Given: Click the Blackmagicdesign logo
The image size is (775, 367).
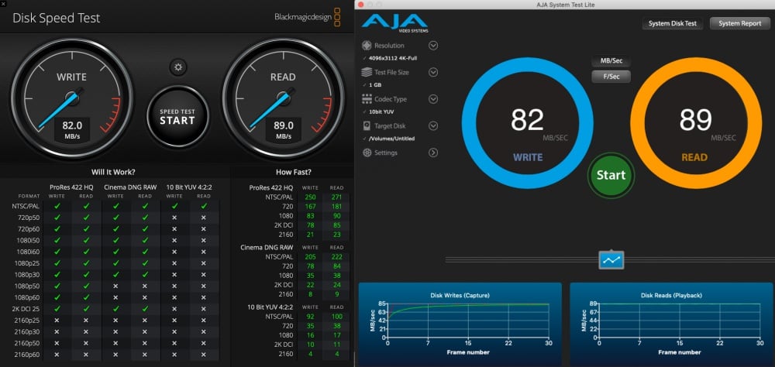Looking at the screenshot, I should pyautogui.click(x=307, y=17).
